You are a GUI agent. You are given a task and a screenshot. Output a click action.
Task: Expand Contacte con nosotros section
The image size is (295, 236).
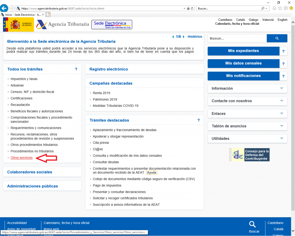click(247, 101)
